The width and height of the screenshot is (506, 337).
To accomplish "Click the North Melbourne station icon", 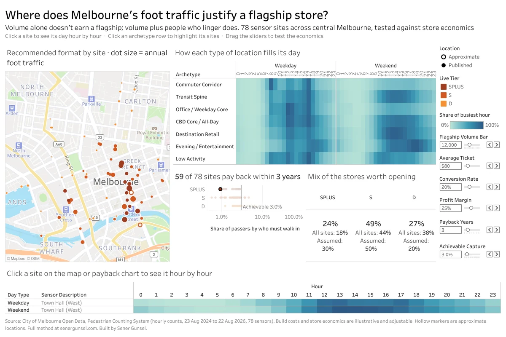I will [19, 145].
